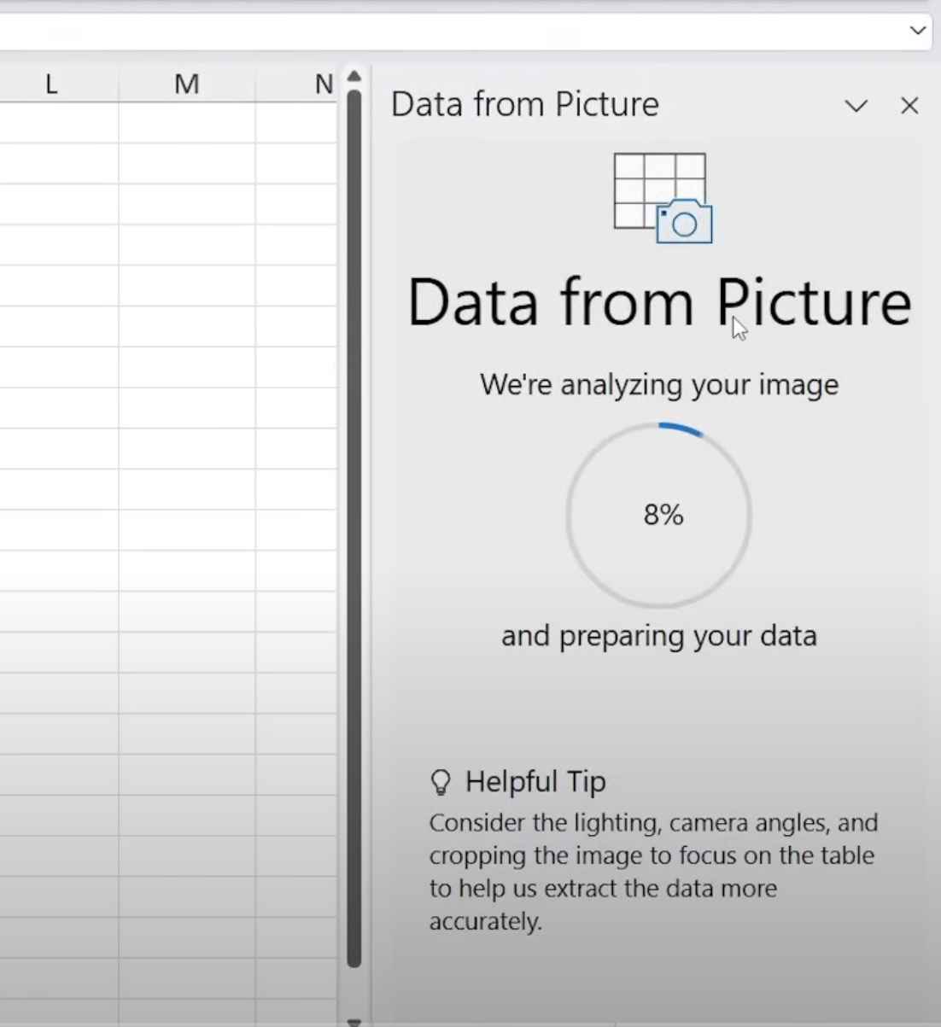Click the "We're analyzing your image" text

coord(659,385)
